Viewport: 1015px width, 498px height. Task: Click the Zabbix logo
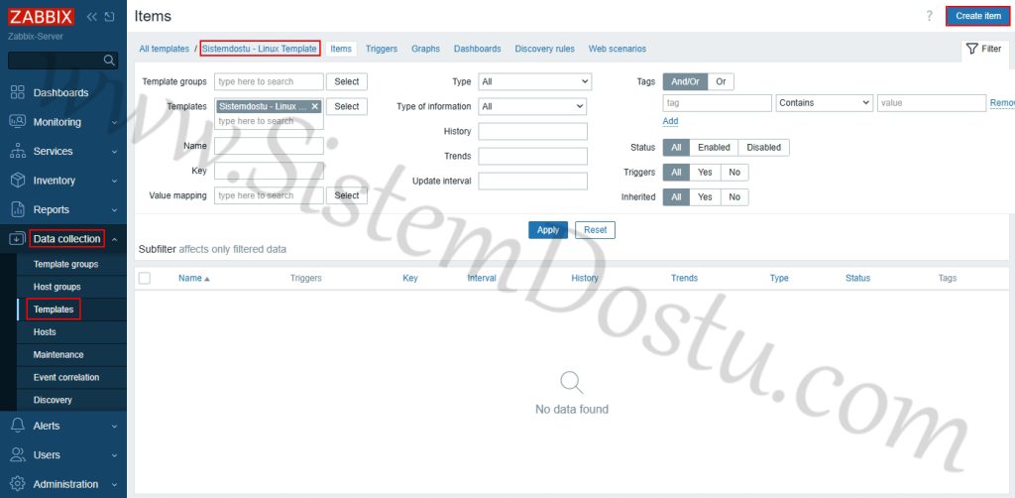42,16
